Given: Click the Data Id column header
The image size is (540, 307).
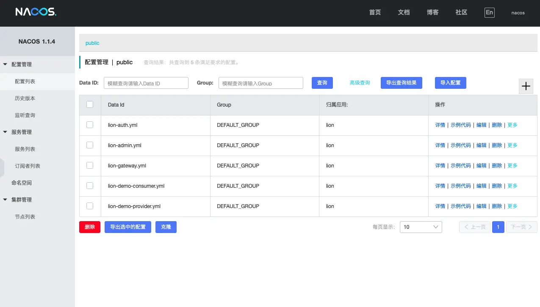Looking at the screenshot, I should [x=155, y=105].
